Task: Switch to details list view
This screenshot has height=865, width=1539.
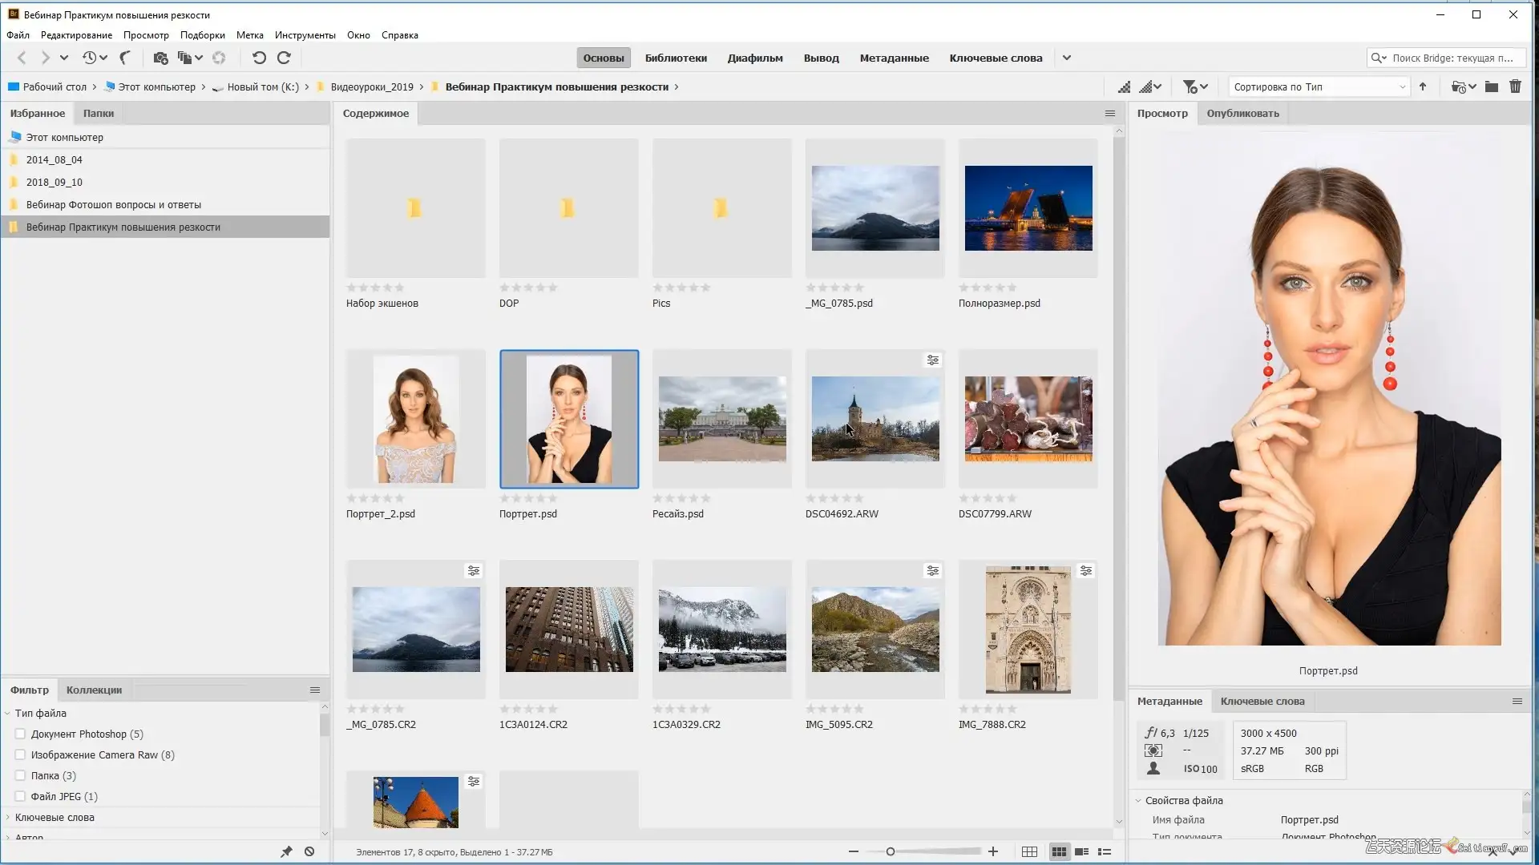Action: click(1081, 851)
